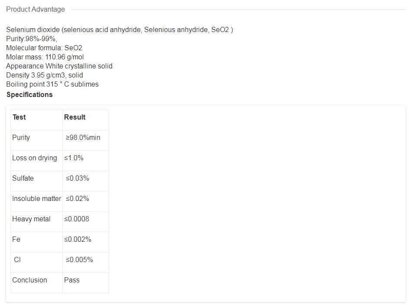Select the Sulfate ≤0.03% value cell
The height and width of the screenshot is (308, 412).
click(77, 178)
